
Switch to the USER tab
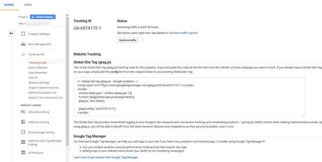[28, 5]
